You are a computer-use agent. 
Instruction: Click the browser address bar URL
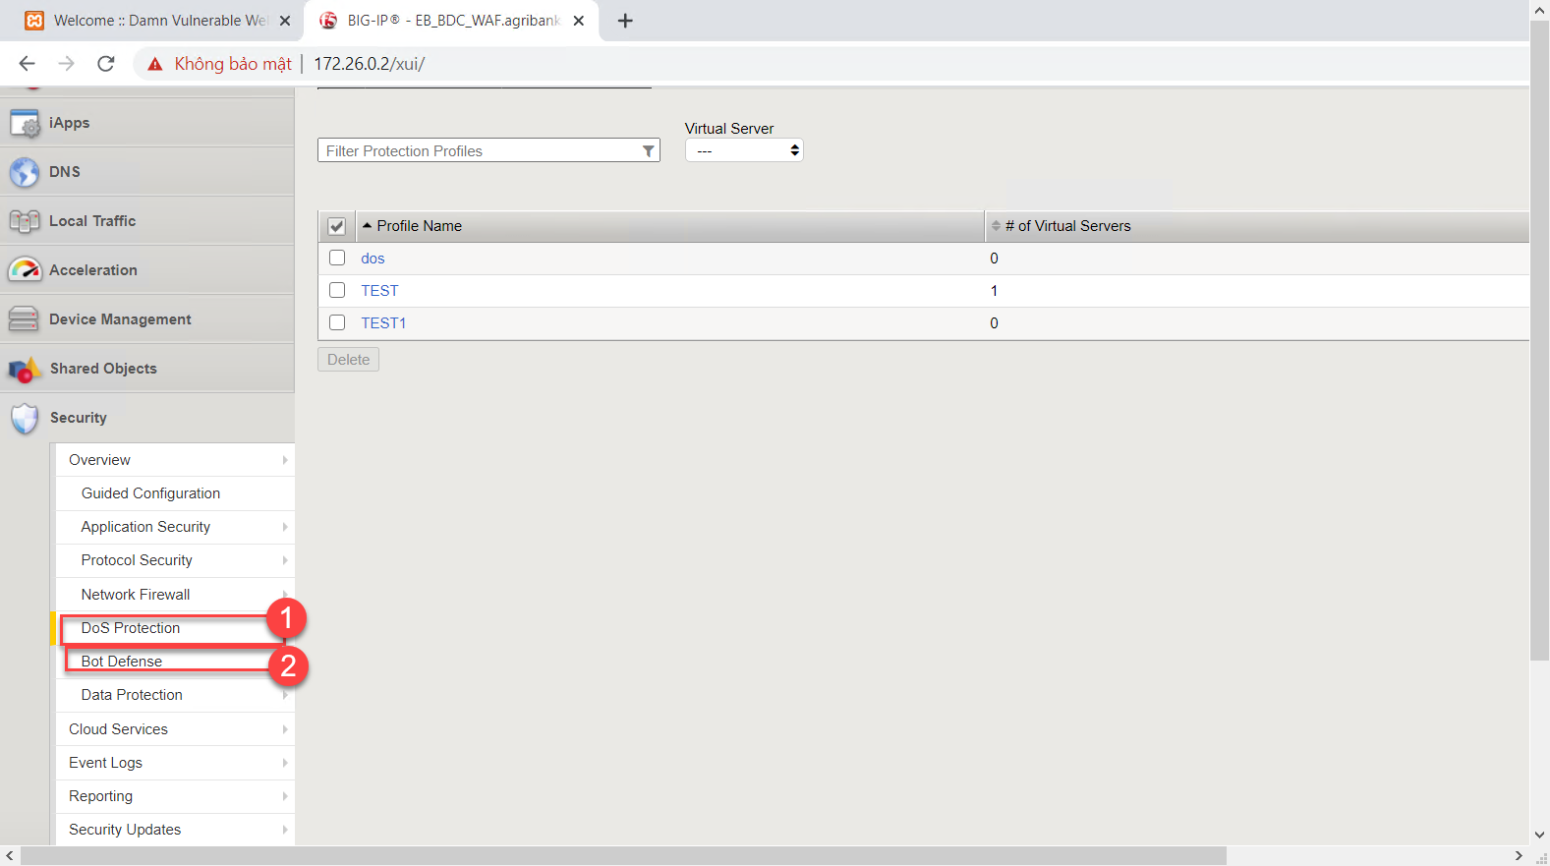coord(370,64)
